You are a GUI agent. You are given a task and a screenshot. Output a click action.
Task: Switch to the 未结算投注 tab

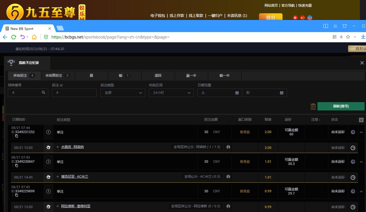tap(58, 76)
